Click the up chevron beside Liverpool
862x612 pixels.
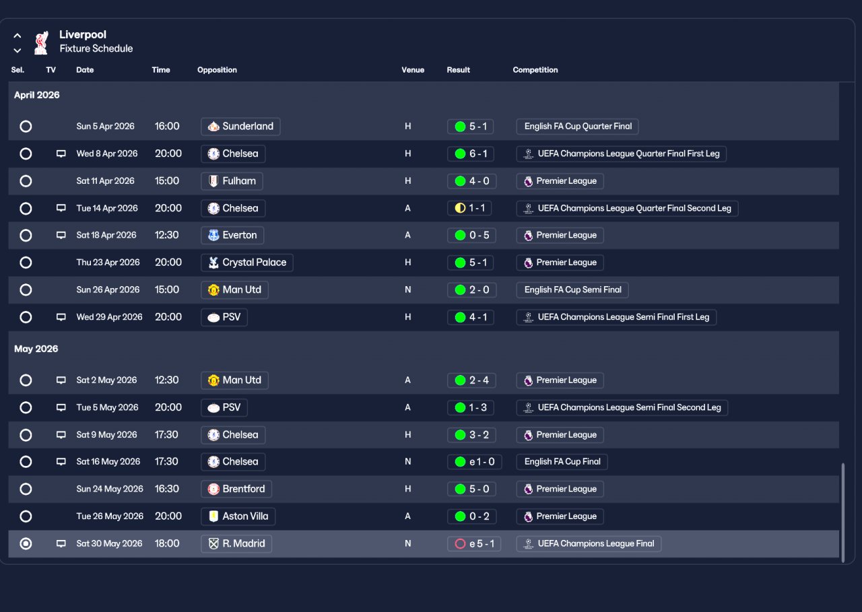18,36
